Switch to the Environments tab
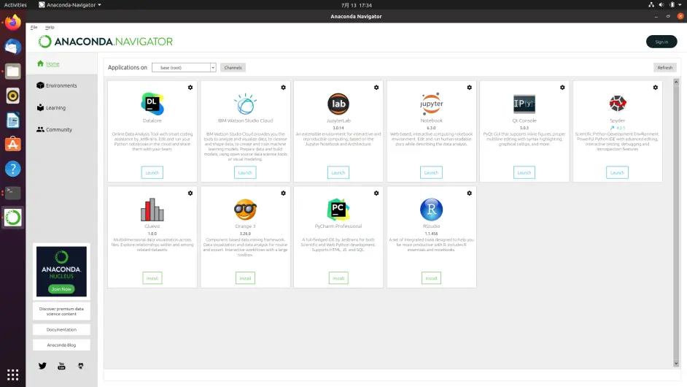This screenshot has height=387, width=687. pos(62,85)
